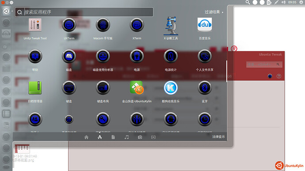Select the 屏幕截图.png desktop thumbnail
305x171 pixels.
point(23,149)
